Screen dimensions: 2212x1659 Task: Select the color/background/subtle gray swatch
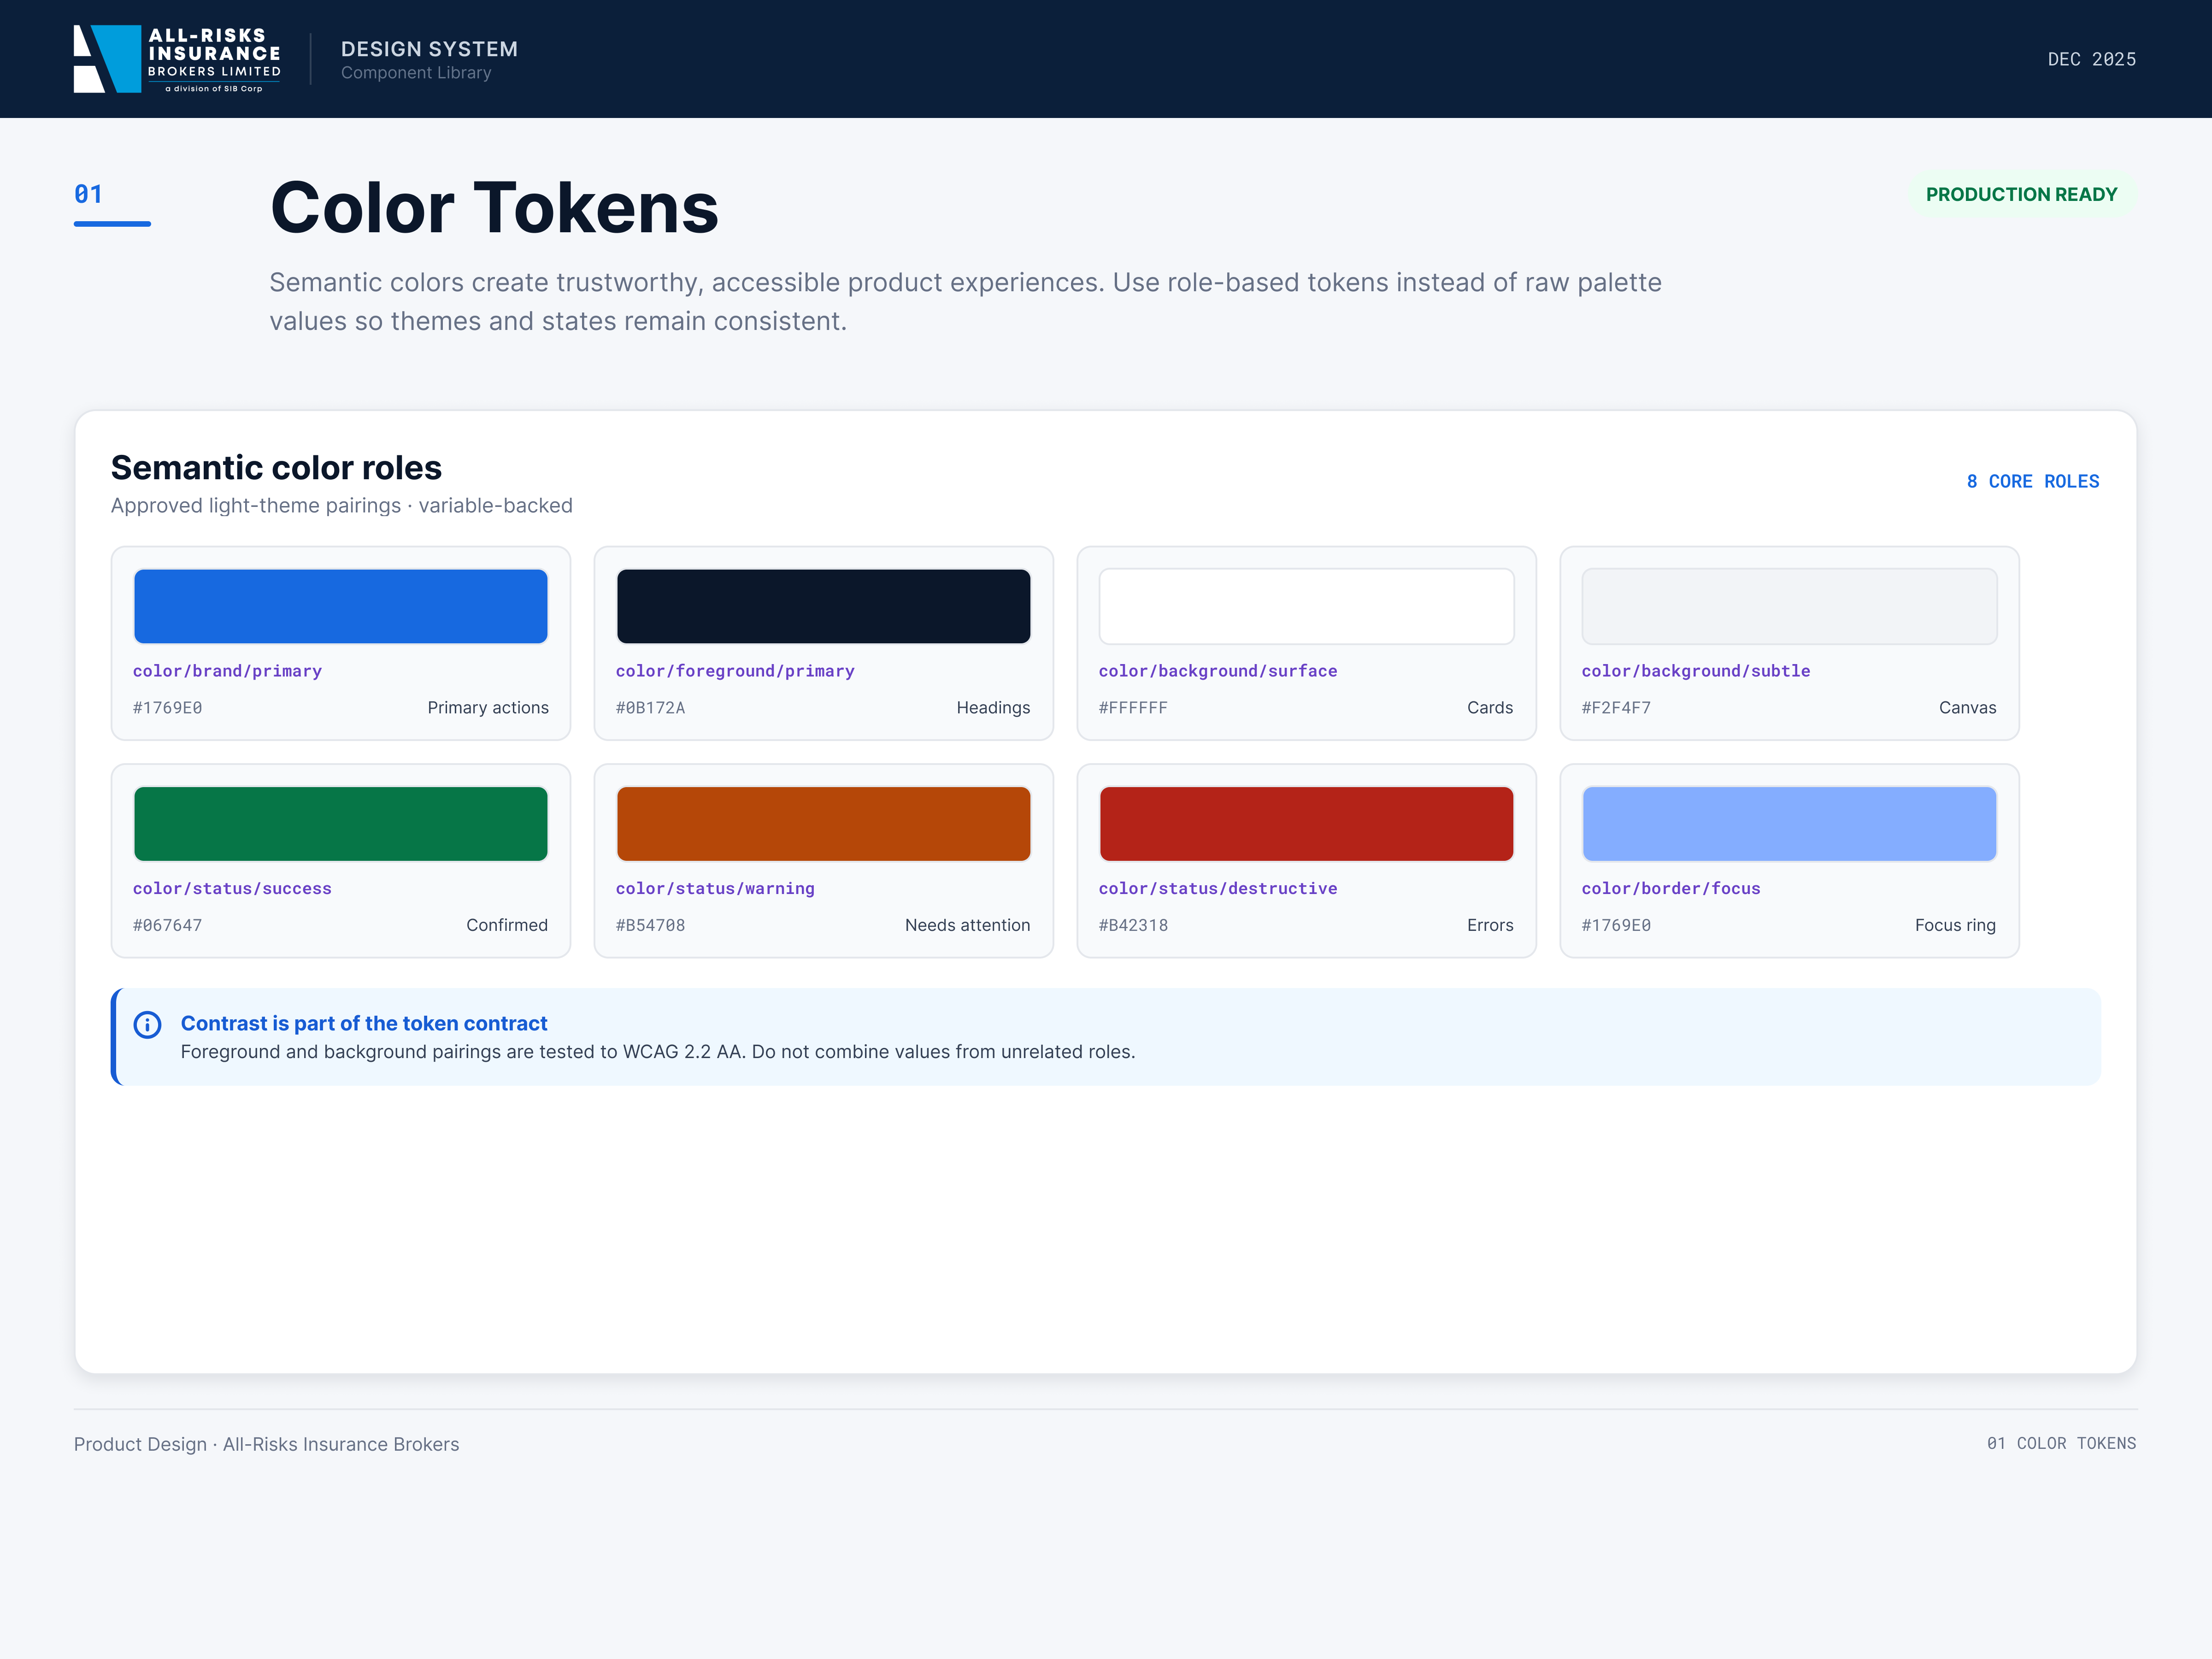pos(1789,606)
